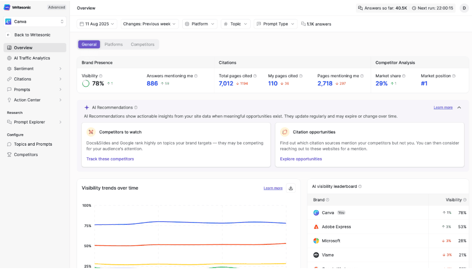Open the Changes: Previous week dropdown

(149, 24)
